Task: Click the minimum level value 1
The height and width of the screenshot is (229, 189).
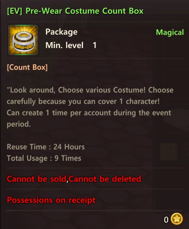Action: coord(94,45)
